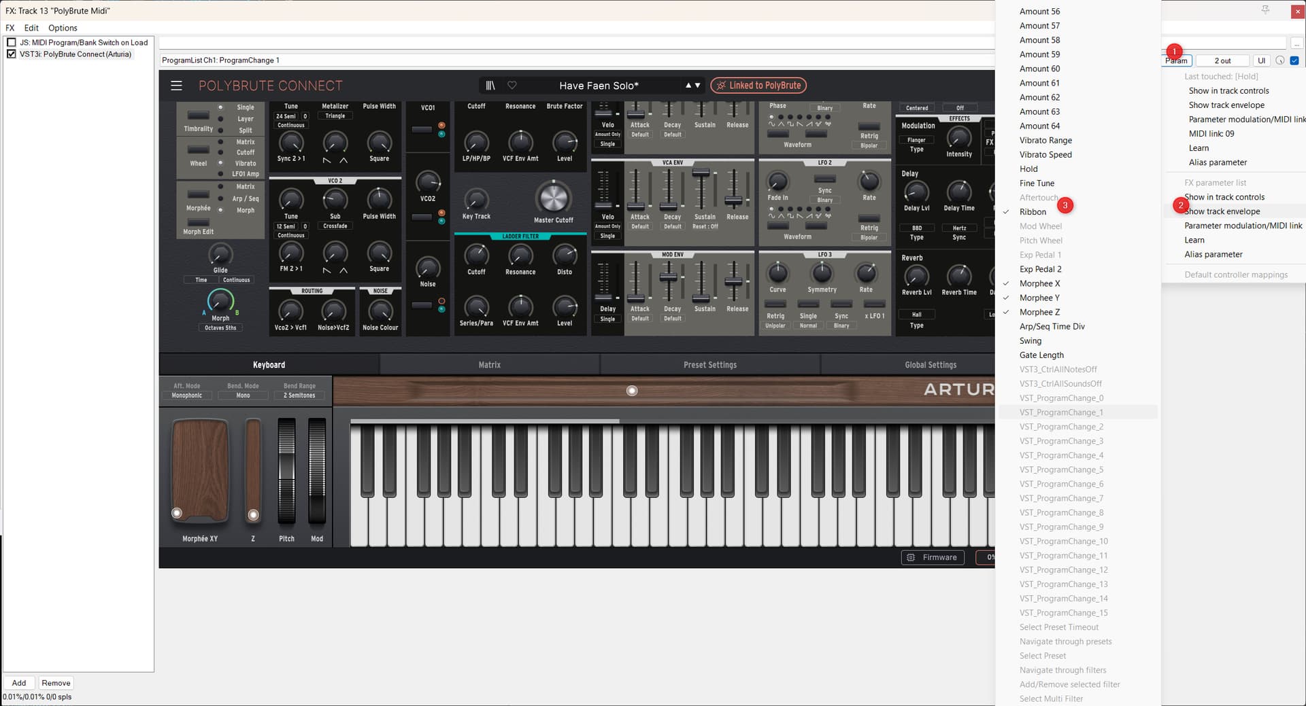This screenshot has width=1306, height=706.
Task: Click the Master Cutoff knob
Action: [x=553, y=198]
